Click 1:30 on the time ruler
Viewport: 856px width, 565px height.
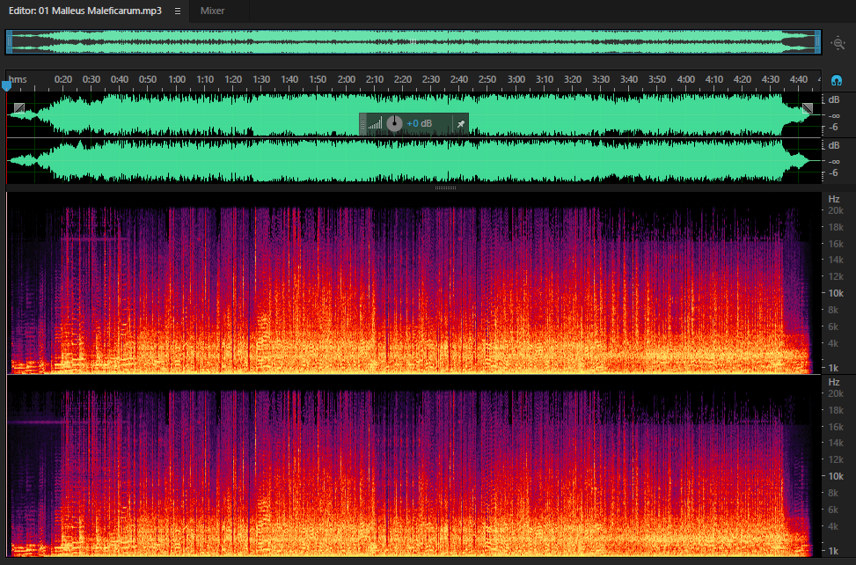[261, 79]
